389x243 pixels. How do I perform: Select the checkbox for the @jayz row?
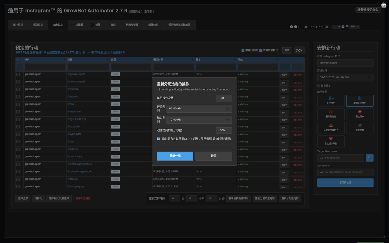point(18,142)
